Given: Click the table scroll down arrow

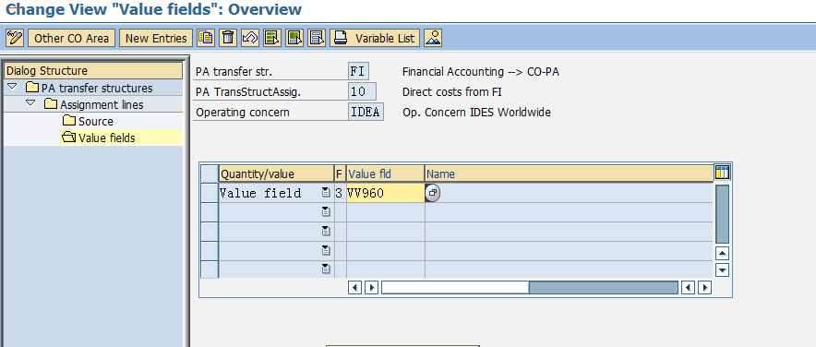Looking at the screenshot, I should (x=723, y=270).
